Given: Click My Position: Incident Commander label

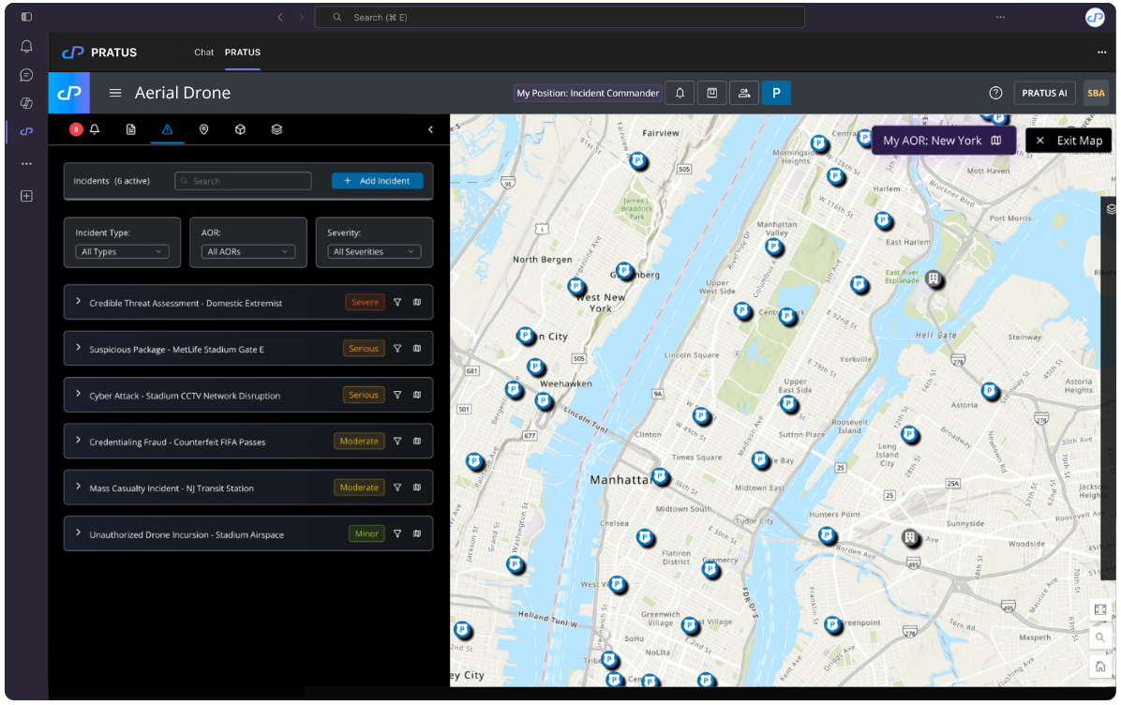Looking at the screenshot, I should coord(588,93).
